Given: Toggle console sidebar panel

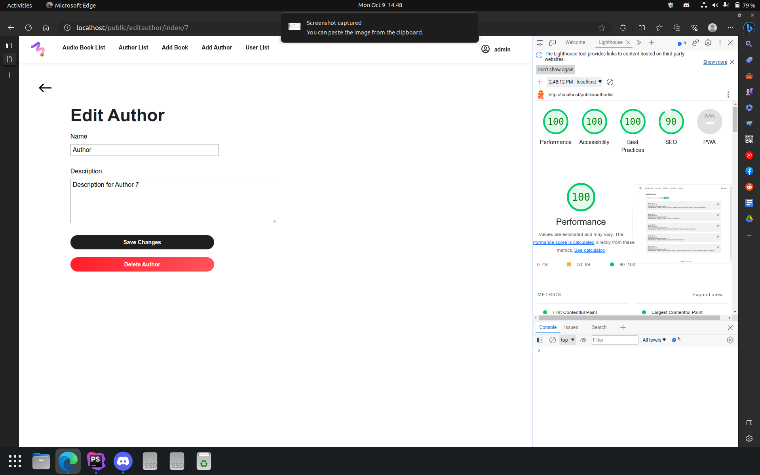Looking at the screenshot, I should pyautogui.click(x=540, y=340).
